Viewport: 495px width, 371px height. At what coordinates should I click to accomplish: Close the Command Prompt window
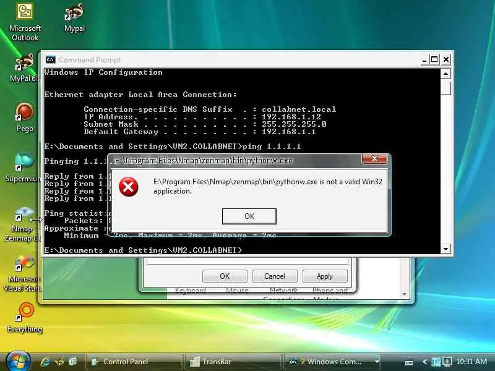(x=445, y=59)
